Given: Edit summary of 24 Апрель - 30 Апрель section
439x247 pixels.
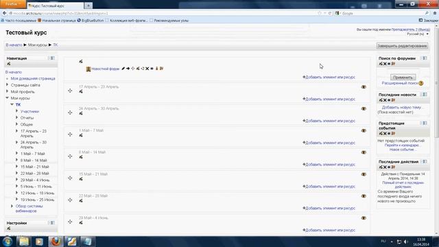Looking at the screenshot, I should coord(81,113).
